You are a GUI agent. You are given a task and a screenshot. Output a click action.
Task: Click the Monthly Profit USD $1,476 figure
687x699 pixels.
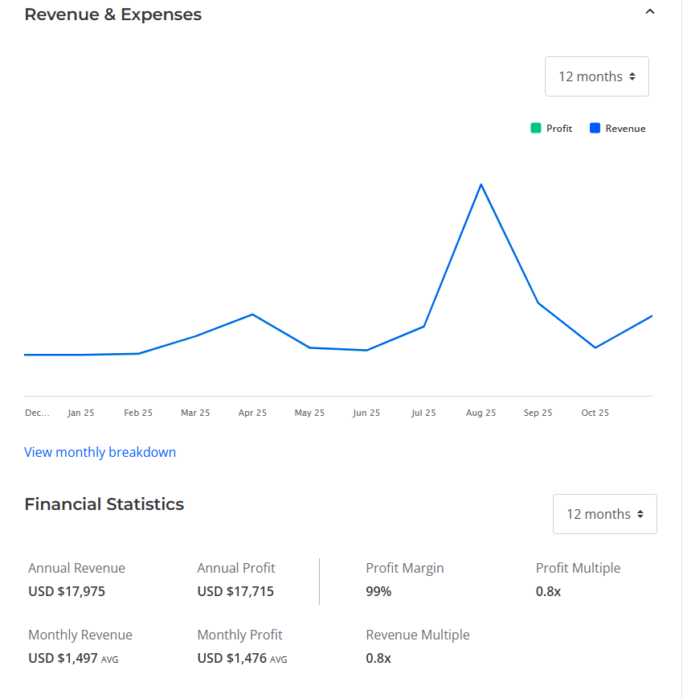pos(231,658)
